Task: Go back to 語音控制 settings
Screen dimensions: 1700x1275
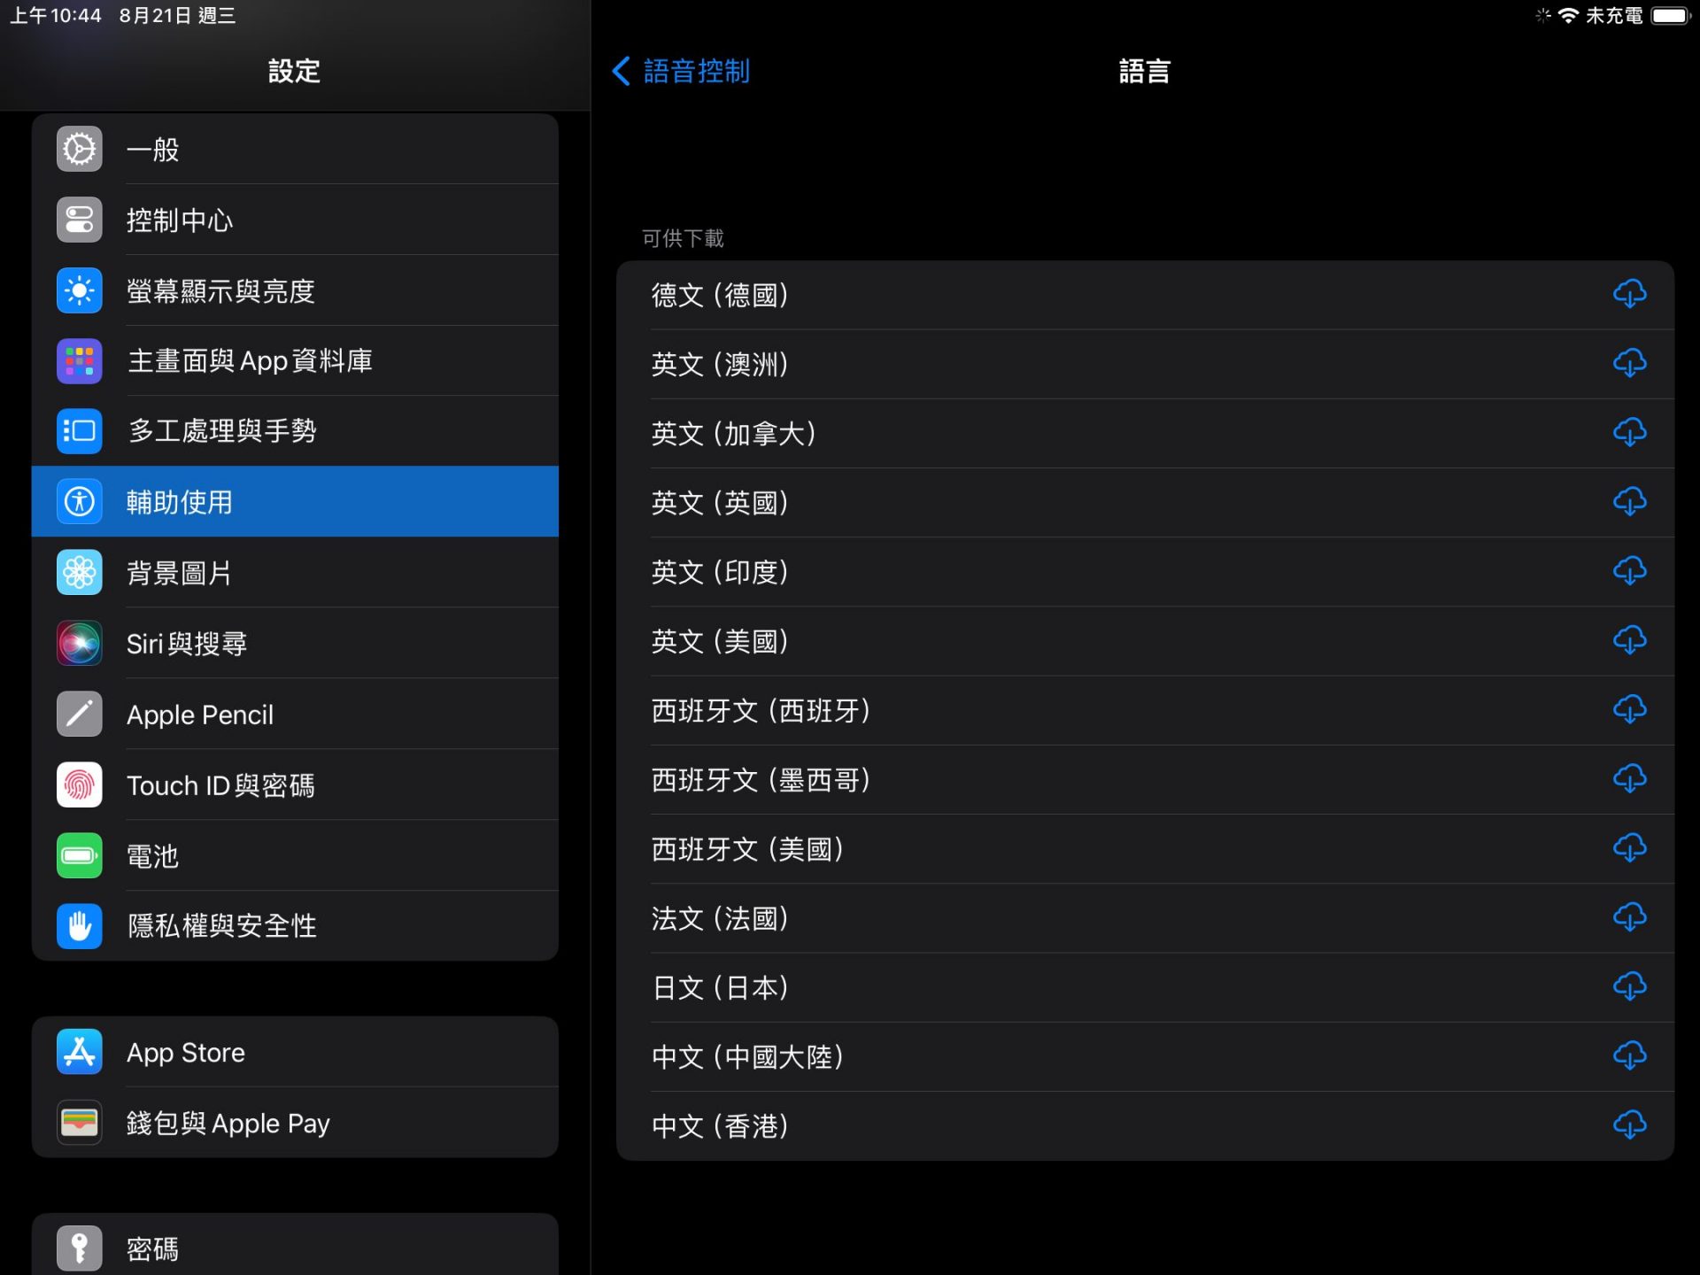Action: [x=682, y=71]
